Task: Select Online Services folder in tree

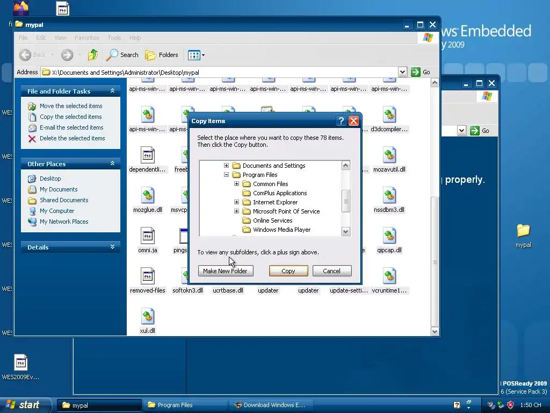Action: pyautogui.click(x=272, y=220)
